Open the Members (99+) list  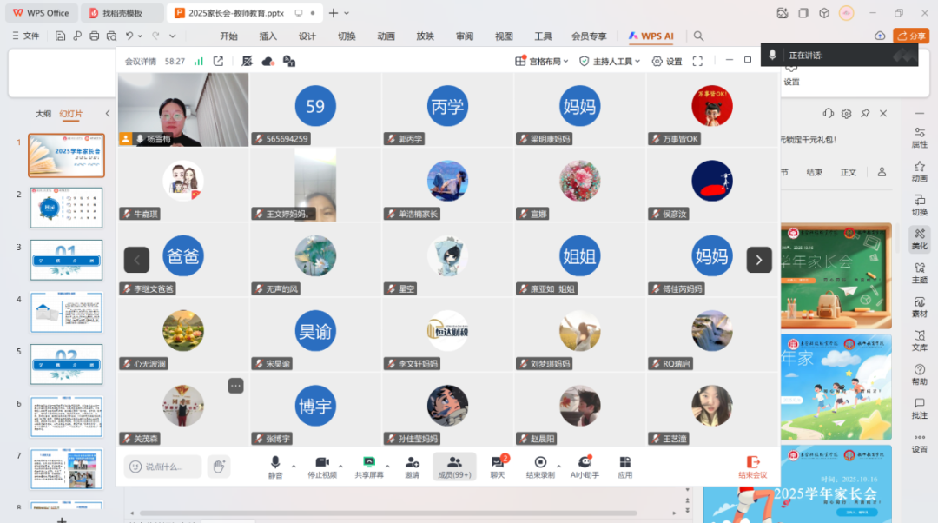coord(454,467)
